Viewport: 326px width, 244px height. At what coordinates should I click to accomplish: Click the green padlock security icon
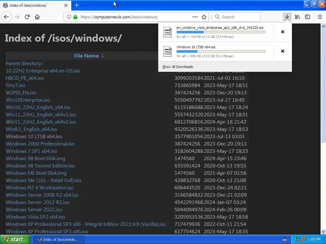pyautogui.click(x=75, y=17)
